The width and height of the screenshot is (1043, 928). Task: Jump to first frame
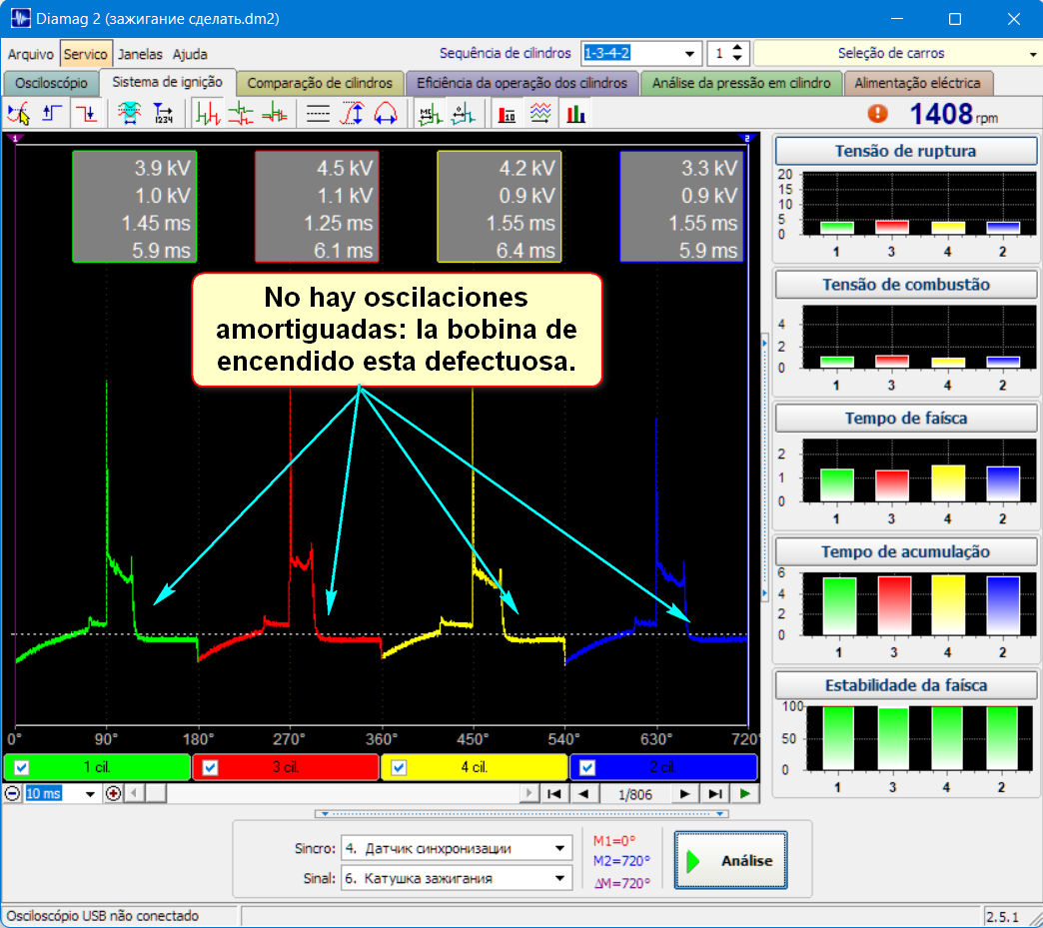pyautogui.click(x=553, y=793)
